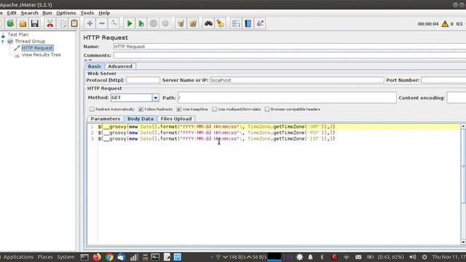Click the Clear All double-broom icon

[x=193, y=23]
